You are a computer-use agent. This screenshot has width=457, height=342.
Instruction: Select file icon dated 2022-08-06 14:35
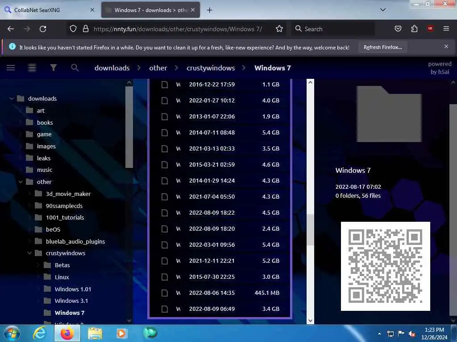(x=165, y=293)
